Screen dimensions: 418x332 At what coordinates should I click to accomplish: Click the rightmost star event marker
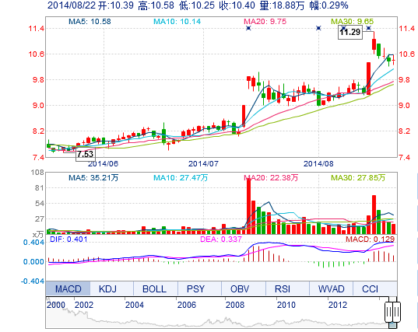coord(369,28)
